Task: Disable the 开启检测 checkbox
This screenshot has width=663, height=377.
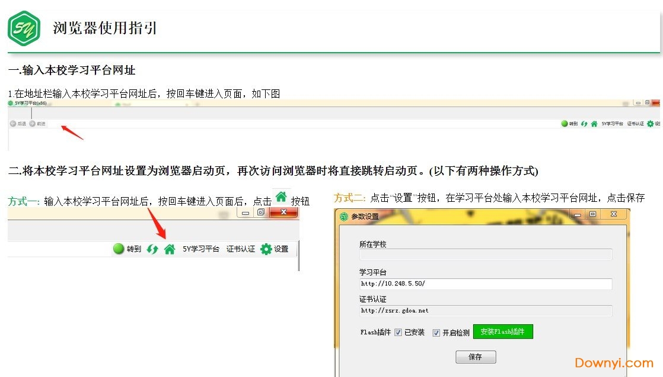Action: (437, 332)
